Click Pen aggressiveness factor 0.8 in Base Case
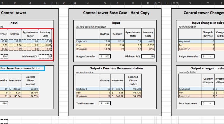This screenshot has width=224, height=124. (x=133, y=45)
